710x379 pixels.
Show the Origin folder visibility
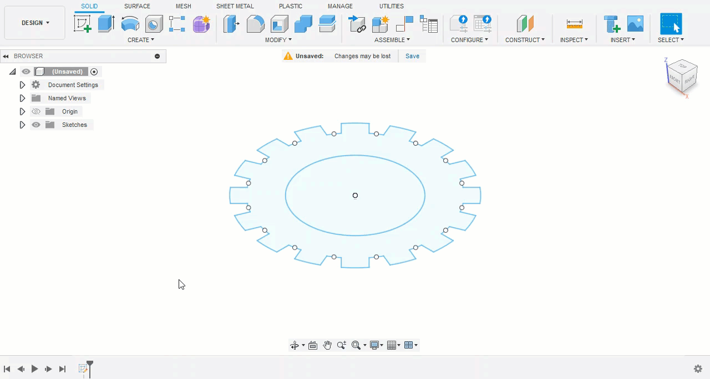(36, 111)
